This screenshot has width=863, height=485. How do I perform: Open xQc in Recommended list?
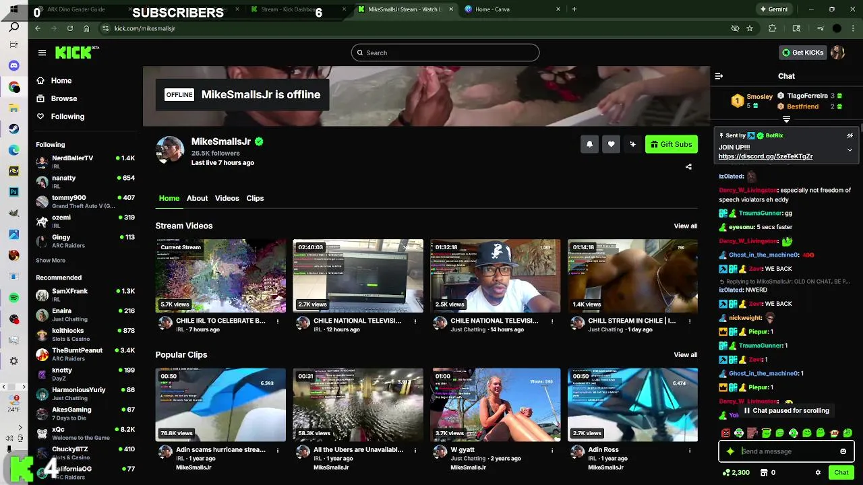85,433
